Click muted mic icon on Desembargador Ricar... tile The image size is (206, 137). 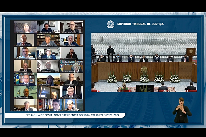click(x=38, y=32)
